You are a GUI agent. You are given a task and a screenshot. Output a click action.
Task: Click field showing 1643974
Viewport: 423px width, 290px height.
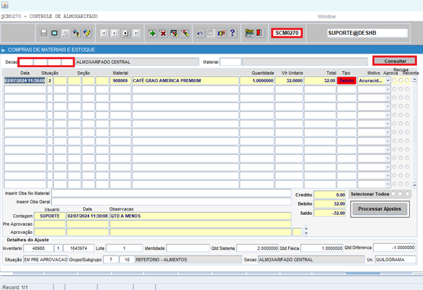(78, 248)
